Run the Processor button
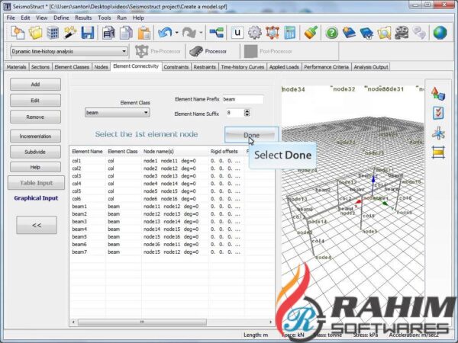The image size is (458, 343). 208,51
